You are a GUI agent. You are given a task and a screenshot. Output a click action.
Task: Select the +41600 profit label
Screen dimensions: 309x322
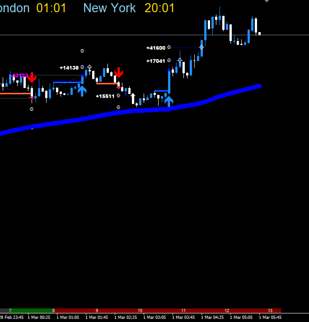point(156,48)
